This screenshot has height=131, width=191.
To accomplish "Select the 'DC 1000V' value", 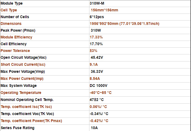I will coord(99,86).
